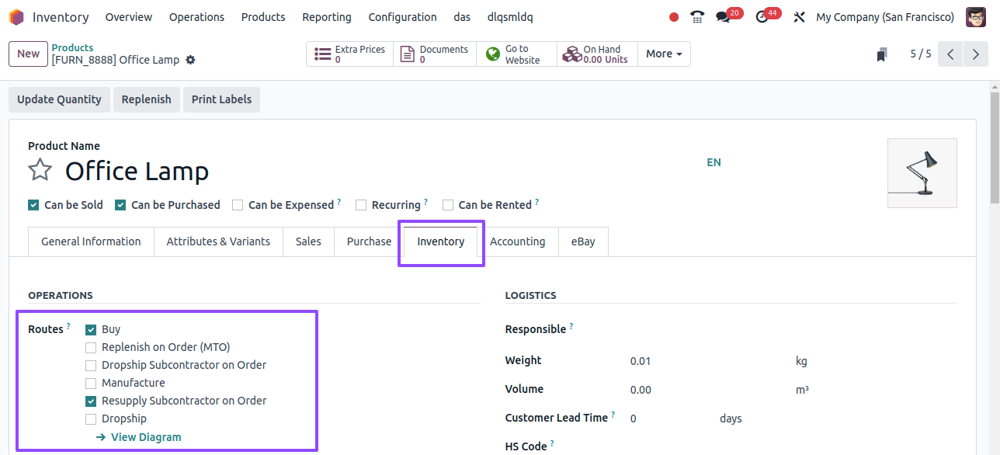The height and width of the screenshot is (455, 1000).
Task: Open the Reporting menu
Action: (327, 17)
